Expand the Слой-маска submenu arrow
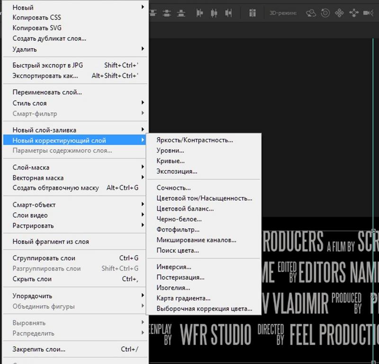This screenshot has width=379, height=364. pos(143,167)
